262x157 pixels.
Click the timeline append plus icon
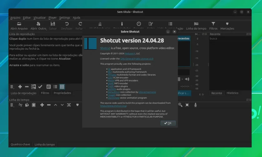click(42, 105)
